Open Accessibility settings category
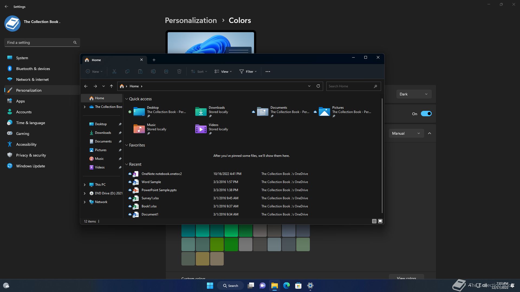The height and width of the screenshot is (292, 520). pyautogui.click(x=42, y=144)
